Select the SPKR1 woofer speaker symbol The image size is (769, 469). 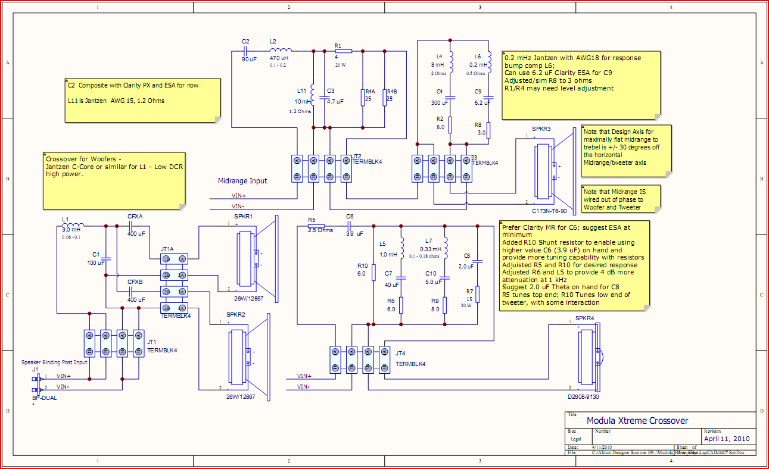[257, 258]
